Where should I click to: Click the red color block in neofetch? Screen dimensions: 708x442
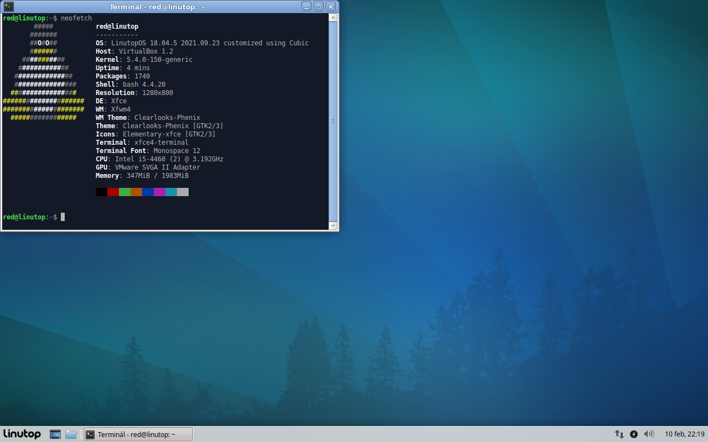113,192
